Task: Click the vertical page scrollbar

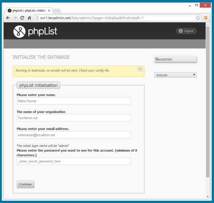Action: (x=208, y=107)
